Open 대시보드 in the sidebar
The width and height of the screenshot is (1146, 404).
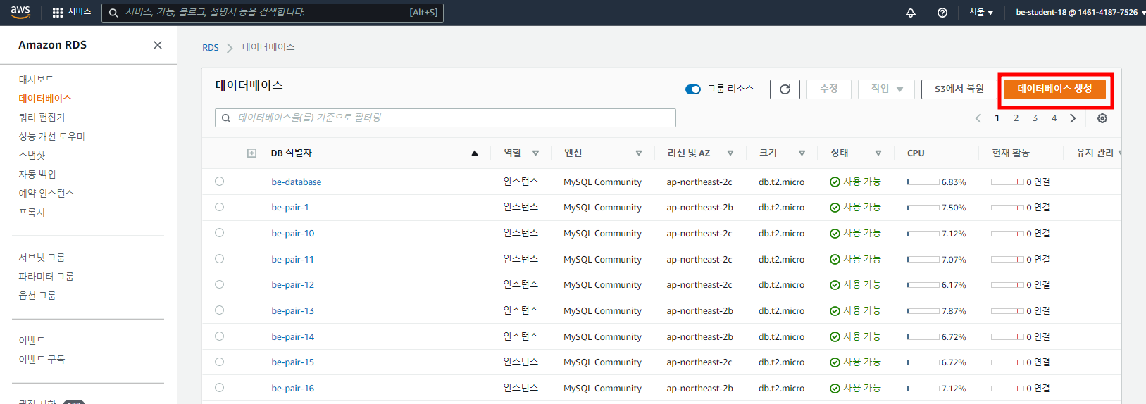[36, 80]
